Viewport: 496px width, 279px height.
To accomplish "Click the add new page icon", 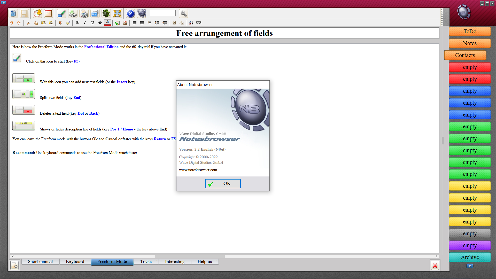I will coord(14,265).
